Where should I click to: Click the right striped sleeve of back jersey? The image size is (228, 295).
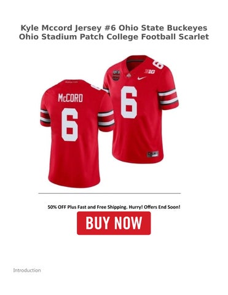pyautogui.click(x=106, y=119)
